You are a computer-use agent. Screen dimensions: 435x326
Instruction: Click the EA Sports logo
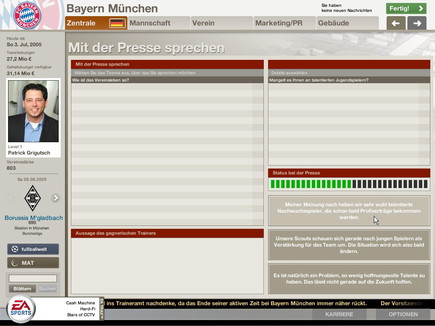[21, 309]
